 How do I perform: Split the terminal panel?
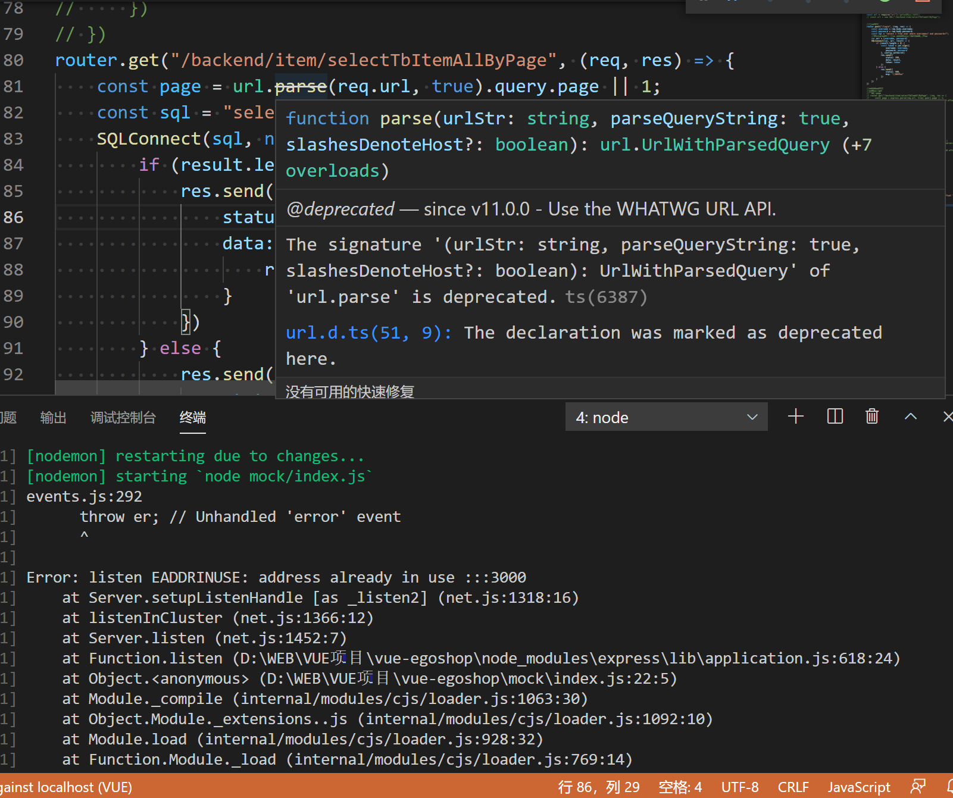click(835, 417)
